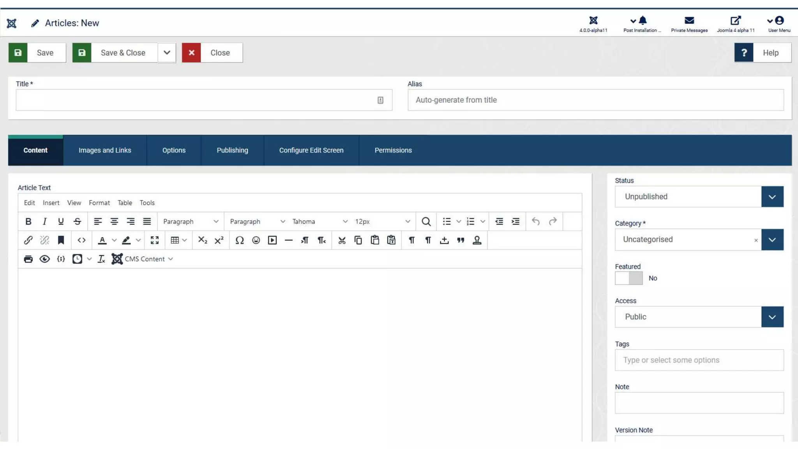Viewport: 798px width, 449px height.
Task: Open the Status dropdown
Action: [x=699, y=196]
